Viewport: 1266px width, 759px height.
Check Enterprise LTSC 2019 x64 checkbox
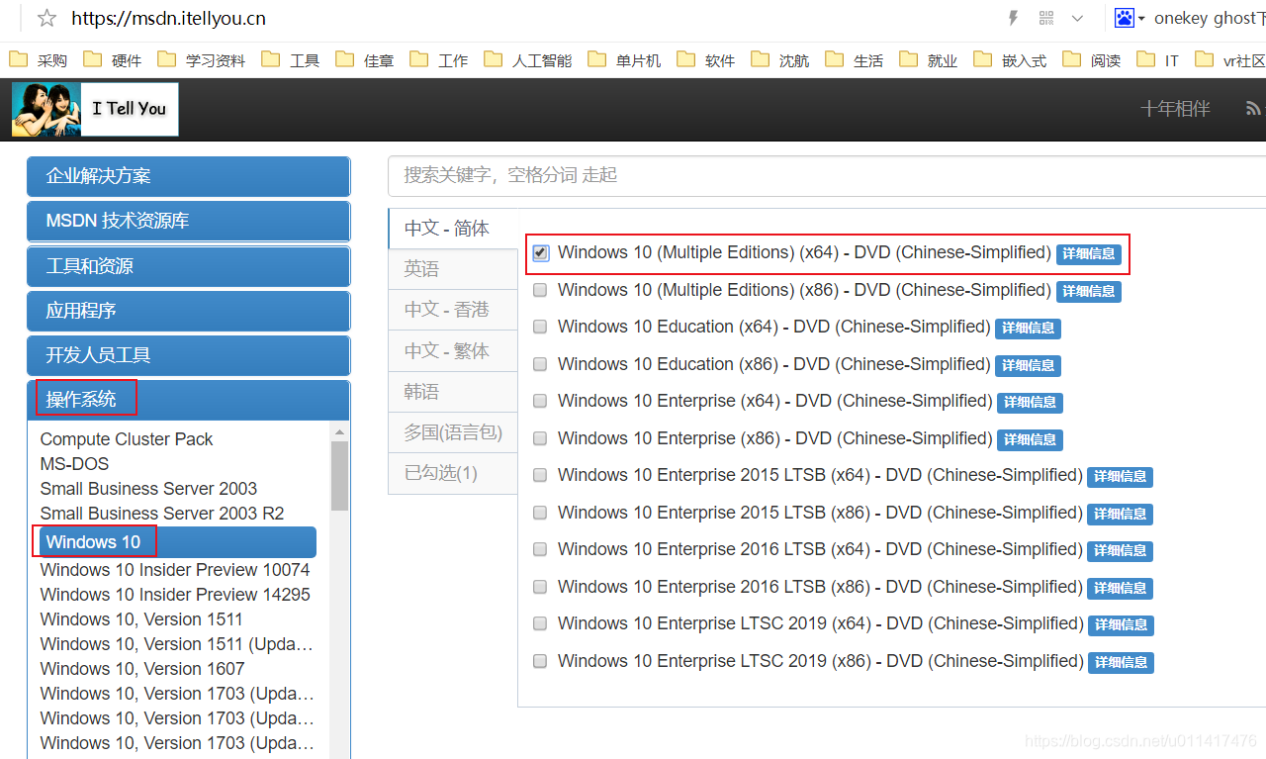pos(540,623)
